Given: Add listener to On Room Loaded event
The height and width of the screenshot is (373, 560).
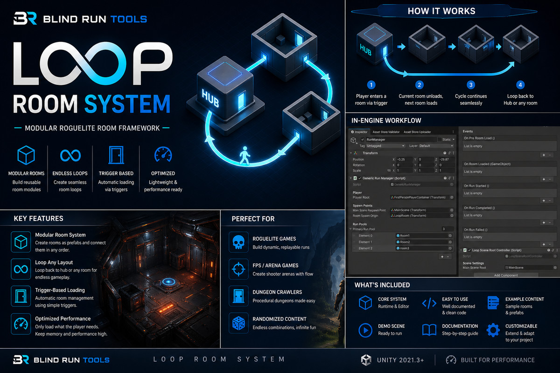Looking at the screenshot, I should coord(544,179).
